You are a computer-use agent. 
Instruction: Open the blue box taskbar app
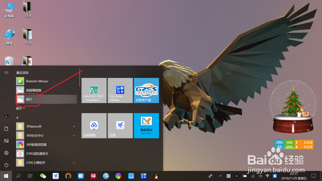[x=81, y=176]
